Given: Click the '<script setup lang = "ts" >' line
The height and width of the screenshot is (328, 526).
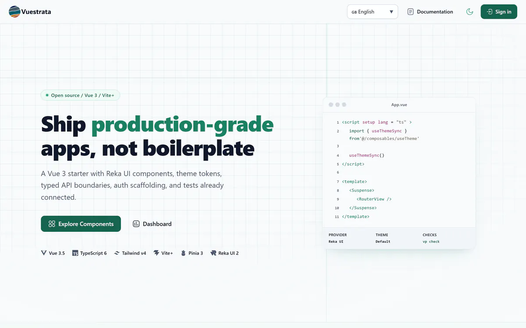Looking at the screenshot, I should (377, 122).
